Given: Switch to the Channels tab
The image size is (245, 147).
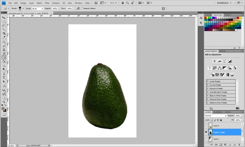Looking at the screenshot, I should tap(218, 112).
